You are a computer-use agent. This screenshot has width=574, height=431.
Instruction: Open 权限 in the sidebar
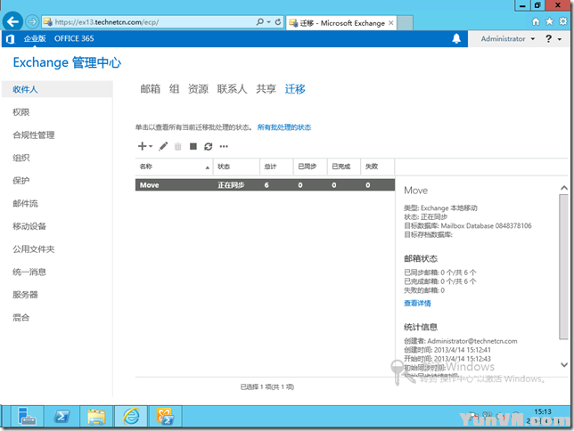point(20,112)
